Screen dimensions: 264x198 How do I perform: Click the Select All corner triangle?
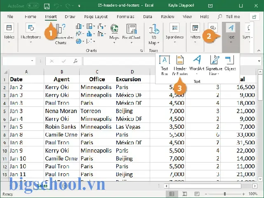[5, 72]
